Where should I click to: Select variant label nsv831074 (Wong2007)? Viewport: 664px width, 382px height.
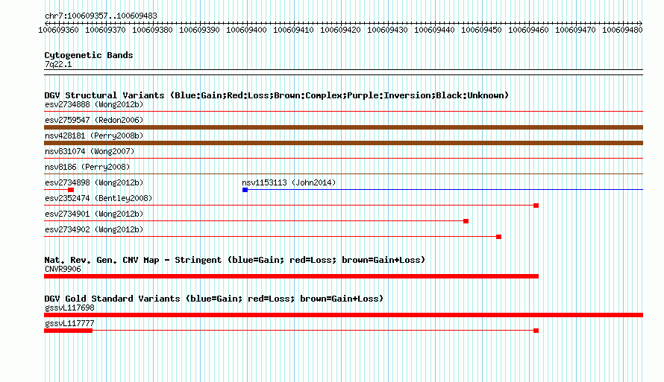90,151
